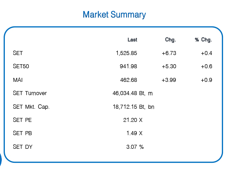The width and height of the screenshot is (231, 169).
Task: Click the SET DY value 3.07 %
Action: click(x=135, y=147)
